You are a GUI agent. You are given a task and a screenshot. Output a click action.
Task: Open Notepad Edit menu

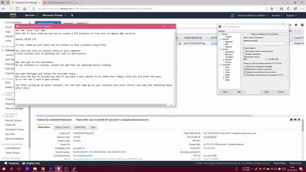22,31
